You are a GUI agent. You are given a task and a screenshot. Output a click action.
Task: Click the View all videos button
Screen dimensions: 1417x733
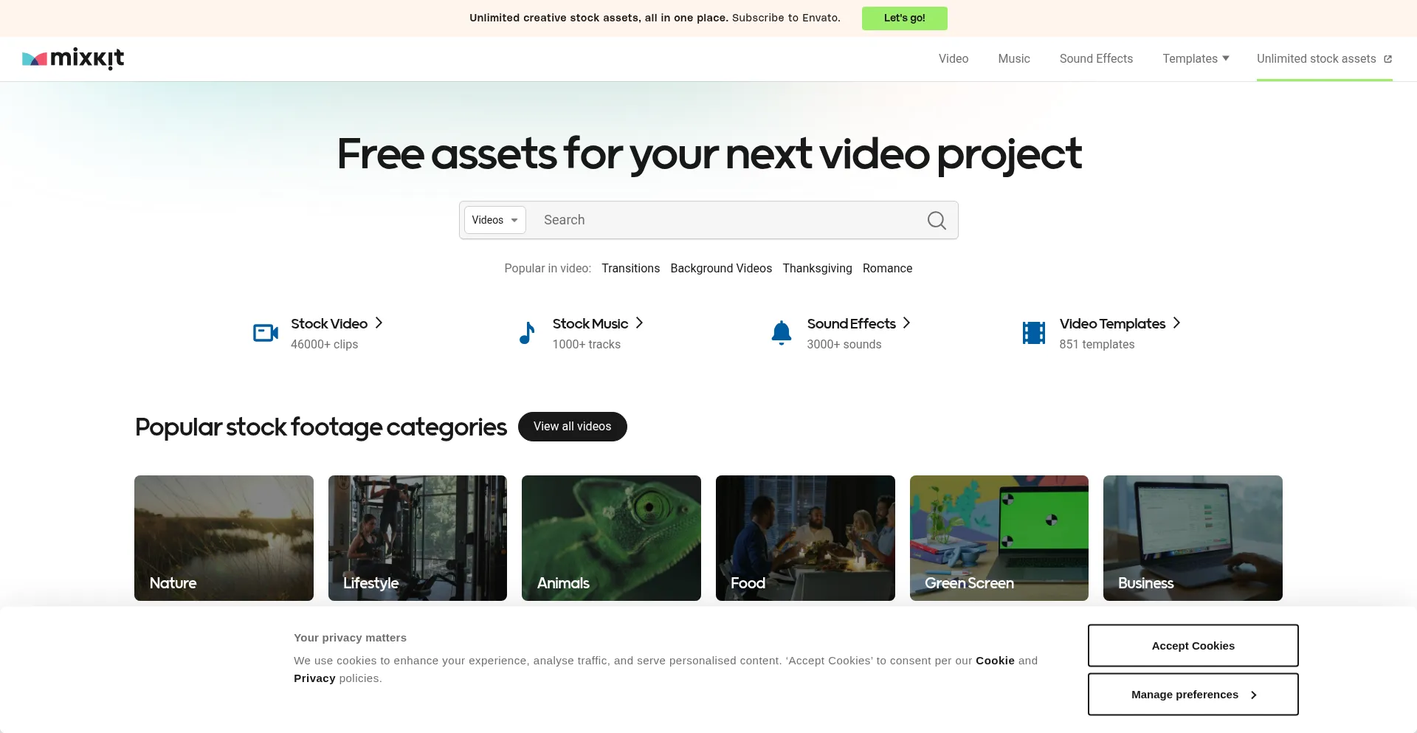click(x=573, y=427)
